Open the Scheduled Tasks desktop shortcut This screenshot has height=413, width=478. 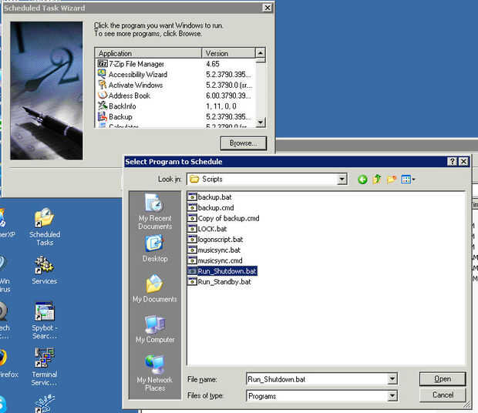pyautogui.click(x=45, y=227)
